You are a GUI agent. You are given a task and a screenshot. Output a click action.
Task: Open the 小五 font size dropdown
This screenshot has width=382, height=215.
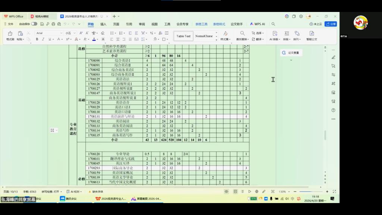click(75, 33)
